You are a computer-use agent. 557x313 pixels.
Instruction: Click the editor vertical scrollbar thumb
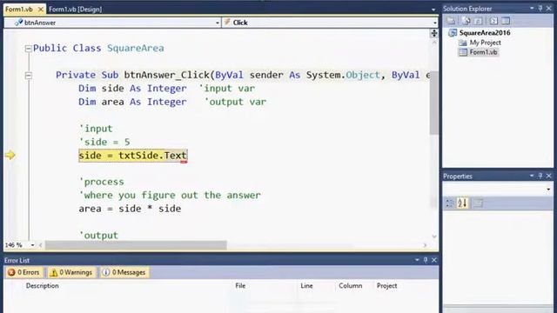pyautogui.click(x=433, y=103)
